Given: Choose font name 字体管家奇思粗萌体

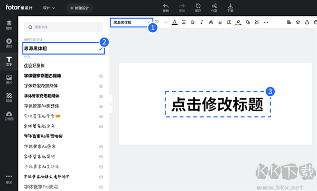Looking at the screenshot, I should point(42,96).
